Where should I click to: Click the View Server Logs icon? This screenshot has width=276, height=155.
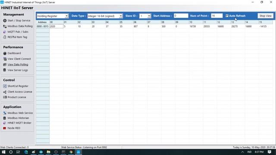[5, 70]
